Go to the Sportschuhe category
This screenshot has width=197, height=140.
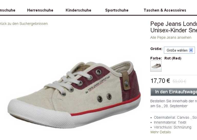[117, 10]
